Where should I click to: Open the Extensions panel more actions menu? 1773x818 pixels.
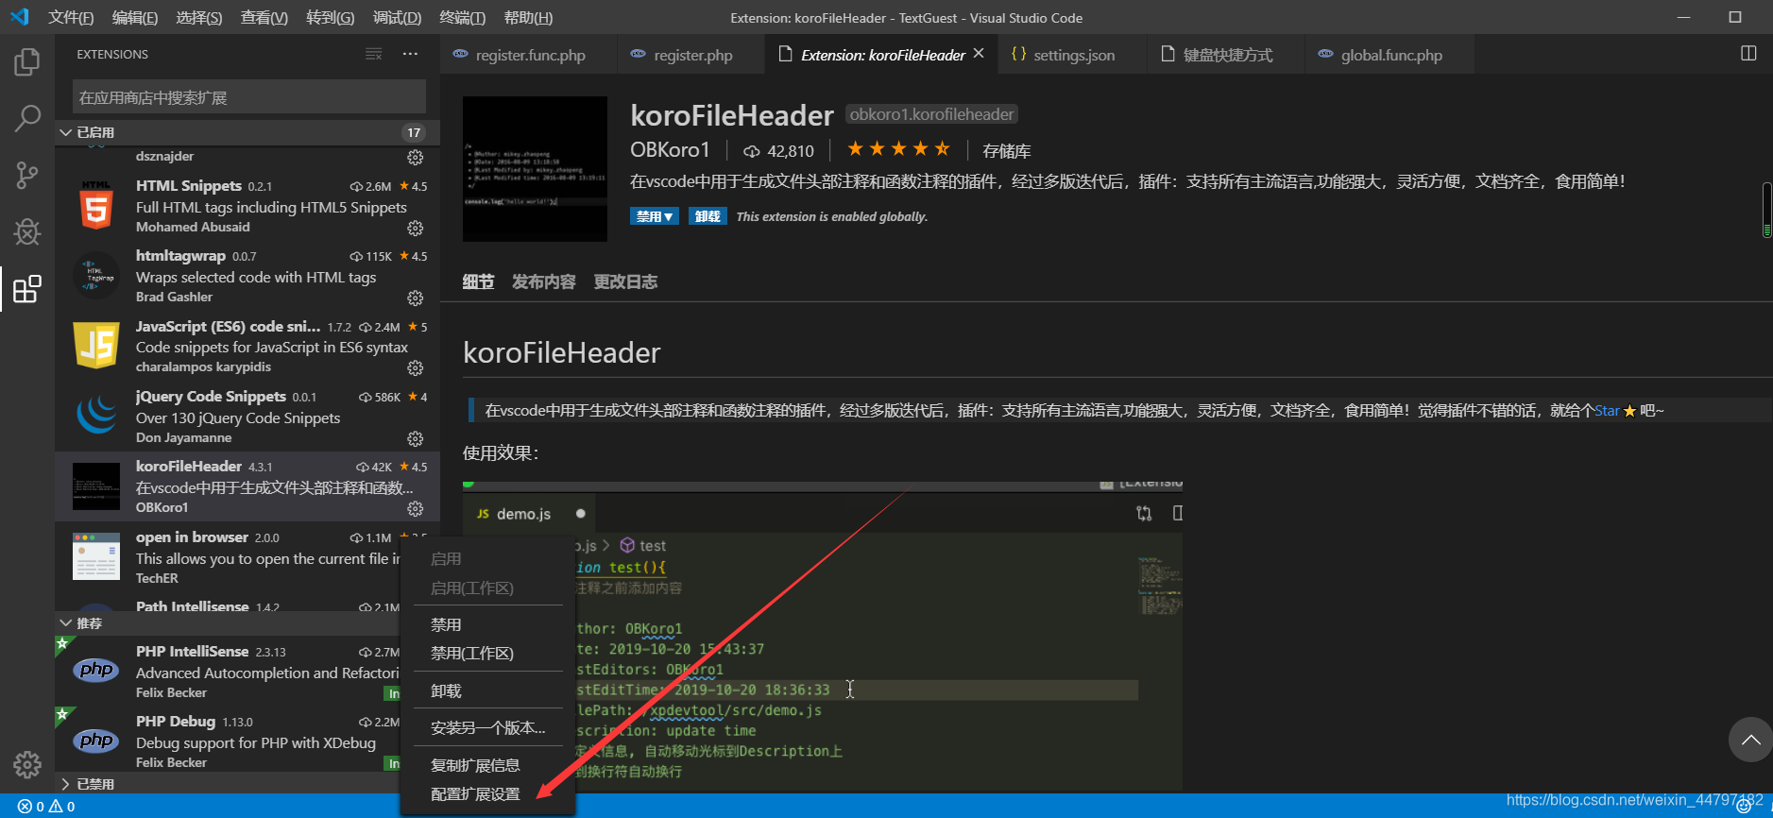coord(410,54)
